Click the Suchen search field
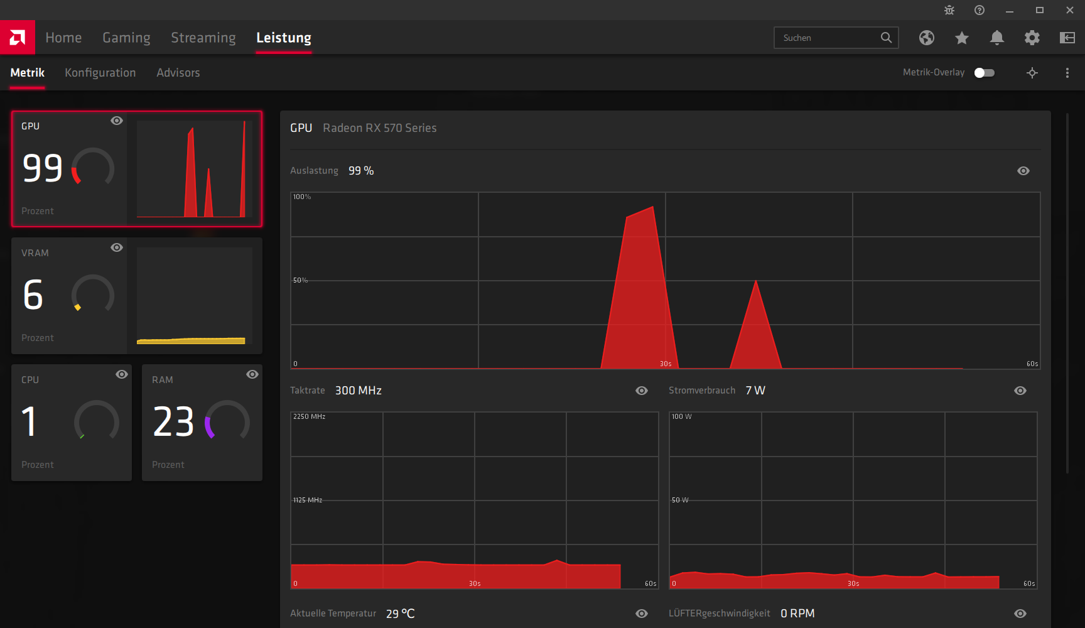Image resolution: width=1085 pixels, height=628 pixels. 829,38
